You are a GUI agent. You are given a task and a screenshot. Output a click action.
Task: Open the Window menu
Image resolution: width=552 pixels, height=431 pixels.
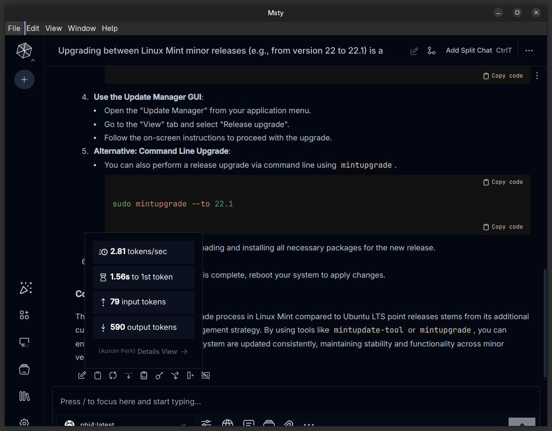point(82,28)
